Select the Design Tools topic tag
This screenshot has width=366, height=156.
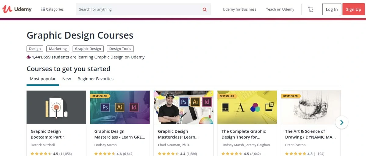(x=120, y=49)
